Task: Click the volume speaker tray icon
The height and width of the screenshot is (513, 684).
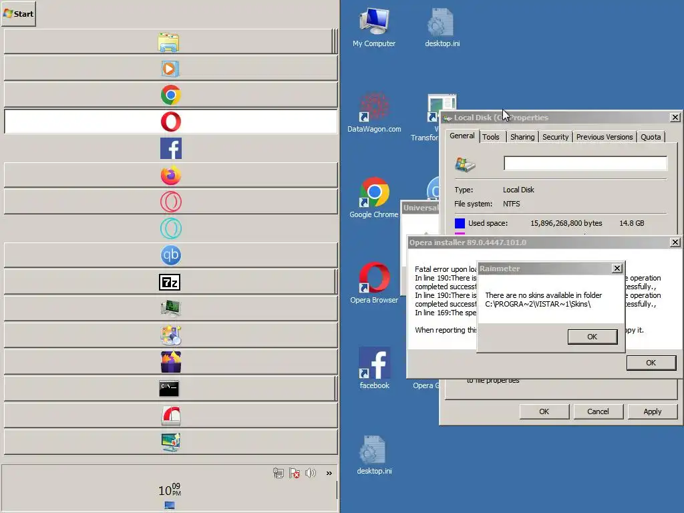Action: [x=311, y=473]
